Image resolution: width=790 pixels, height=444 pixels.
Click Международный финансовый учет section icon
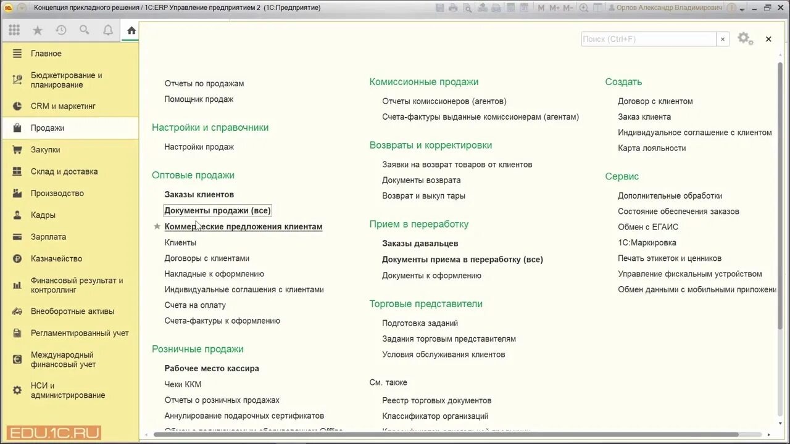point(17,360)
